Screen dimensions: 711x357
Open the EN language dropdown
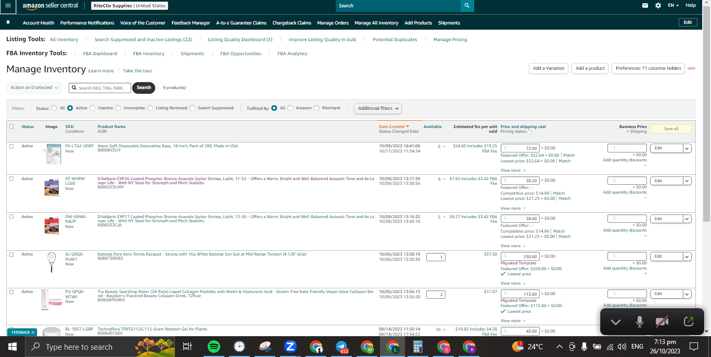pyautogui.click(x=673, y=6)
